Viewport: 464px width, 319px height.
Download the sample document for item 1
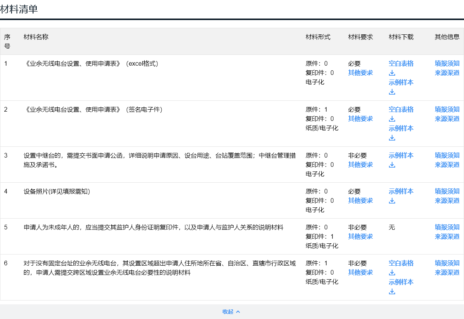pos(401,82)
